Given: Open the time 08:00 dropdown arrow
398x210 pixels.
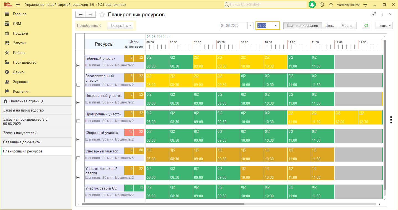Looking at the screenshot, I should click(x=276, y=25).
